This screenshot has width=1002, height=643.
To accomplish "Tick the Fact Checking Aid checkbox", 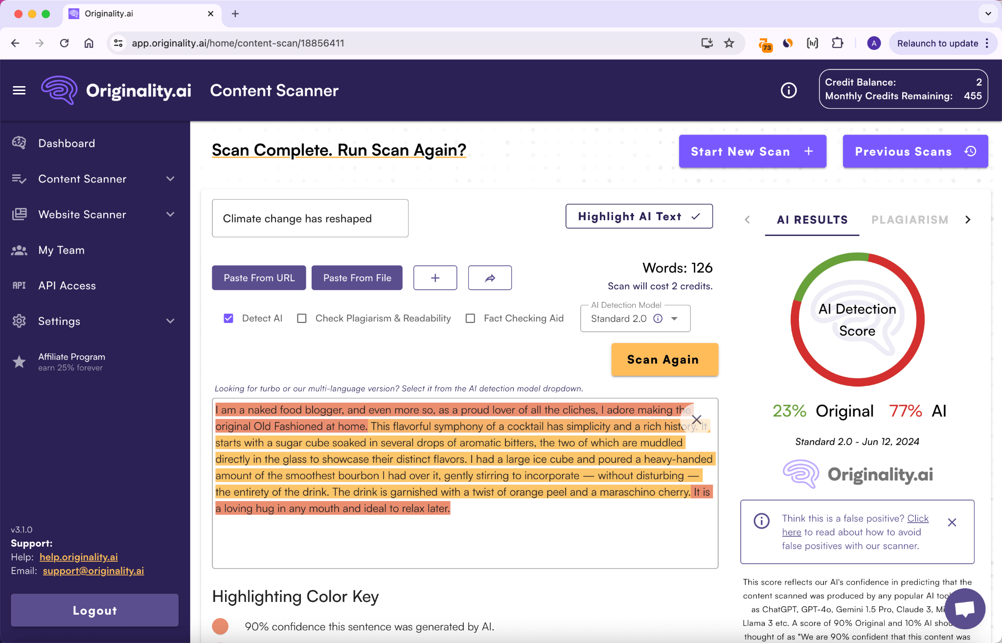I will (x=470, y=319).
